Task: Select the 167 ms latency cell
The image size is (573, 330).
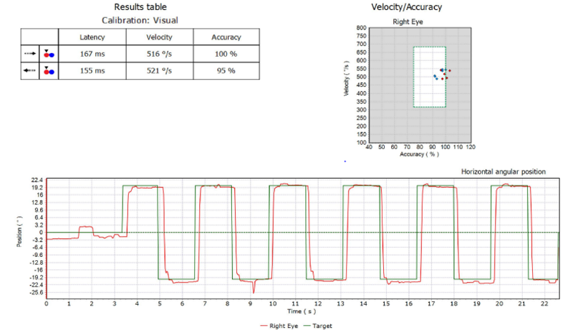Action: coord(92,54)
